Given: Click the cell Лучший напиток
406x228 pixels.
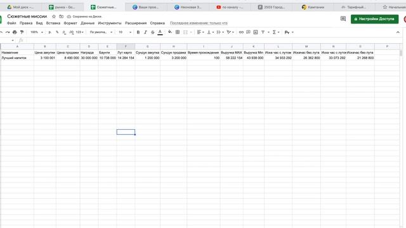Looking at the screenshot, I should [x=17, y=58].
